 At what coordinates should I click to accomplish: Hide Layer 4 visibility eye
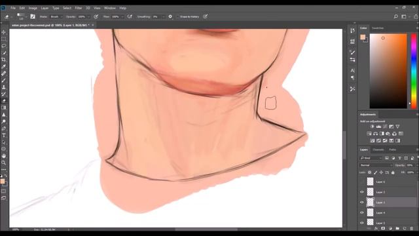tap(362, 212)
